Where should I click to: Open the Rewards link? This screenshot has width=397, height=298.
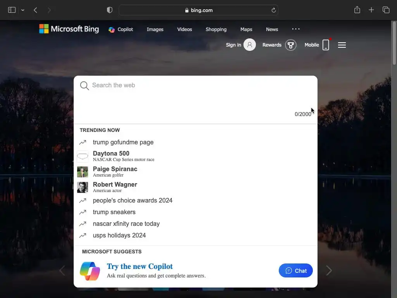click(272, 45)
